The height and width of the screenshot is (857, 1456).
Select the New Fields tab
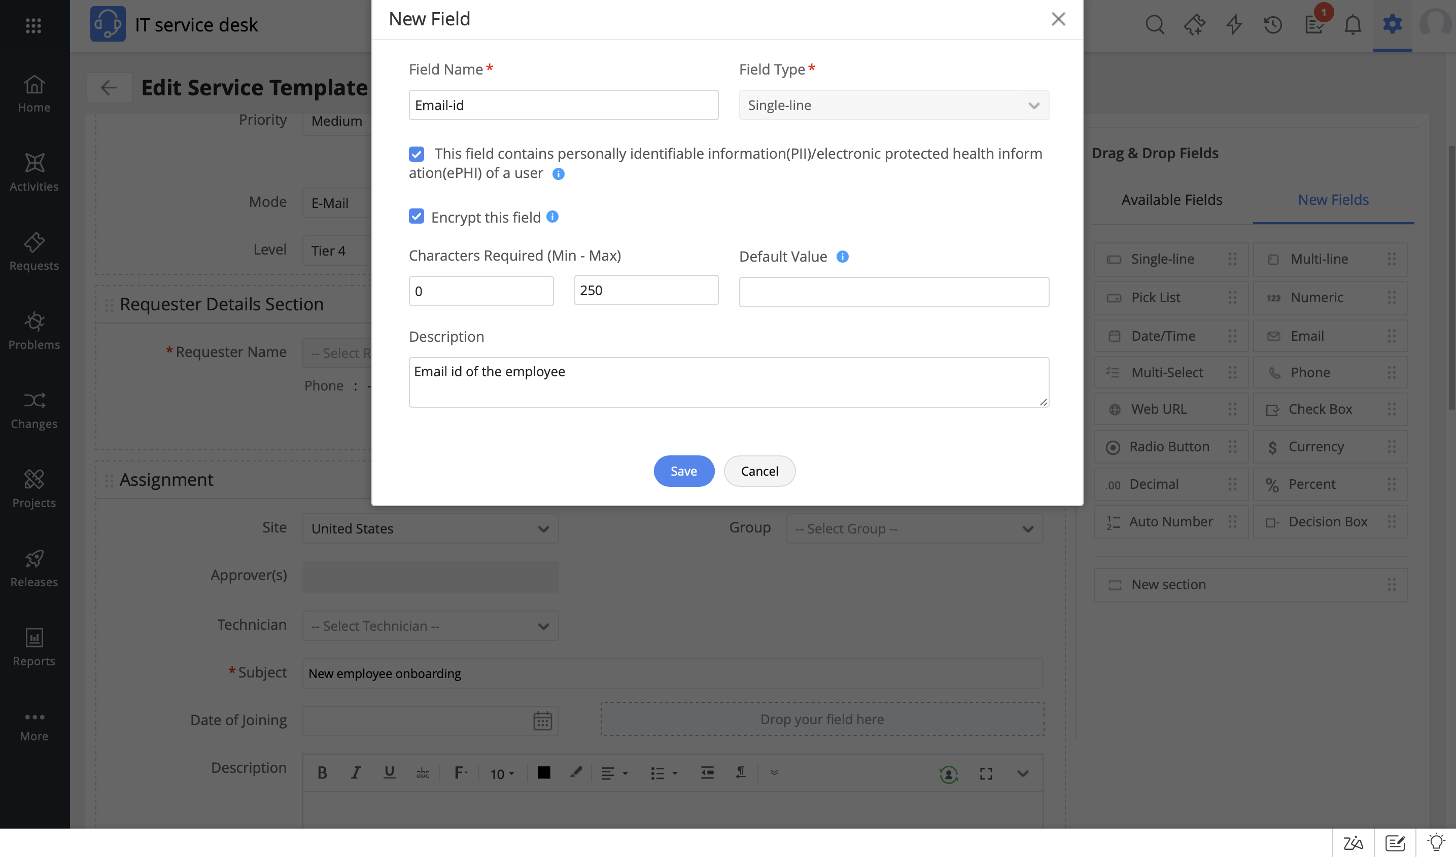click(x=1333, y=200)
